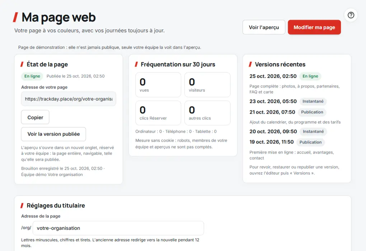Click the Votre page à vos couleurs subtitle
The height and width of the screenshot is (251, 366).
(89, 30)
